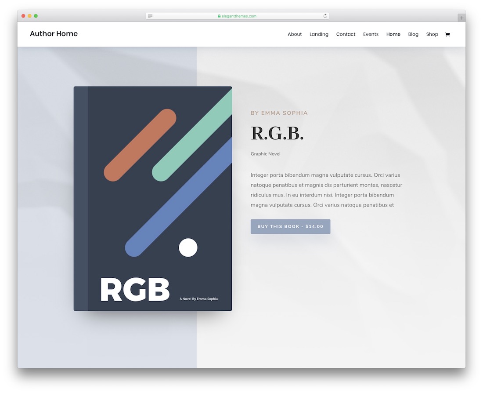This screenshot has width=483, height=393.
Task: Open the About menu item
Action: click(295, 34)
